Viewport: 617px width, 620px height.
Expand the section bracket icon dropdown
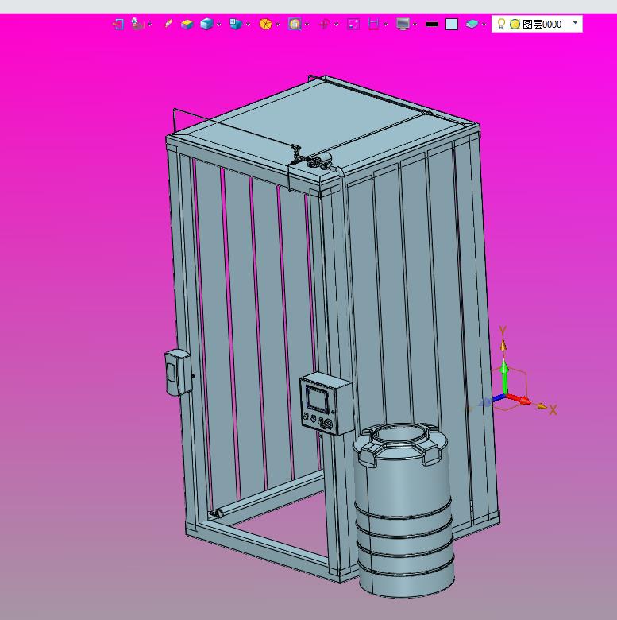tap(386, 25)
